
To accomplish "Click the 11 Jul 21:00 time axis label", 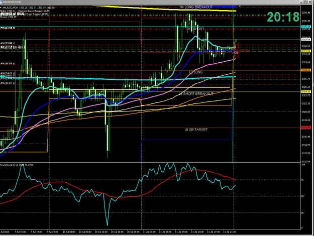I will 229,232.
